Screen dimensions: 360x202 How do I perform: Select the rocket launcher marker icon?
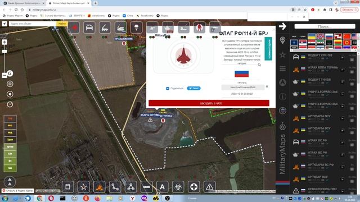tap(105, 27)
